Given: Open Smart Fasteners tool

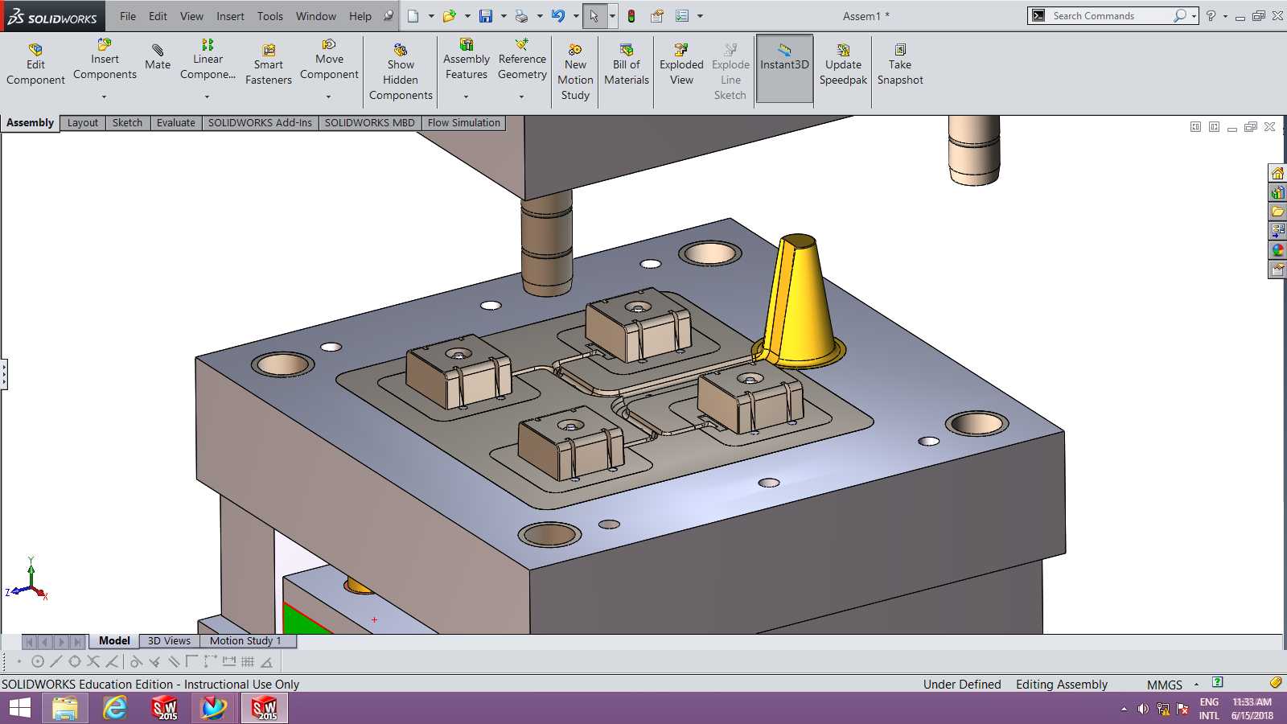Looking at the screenshot, I should click(269, 65).
